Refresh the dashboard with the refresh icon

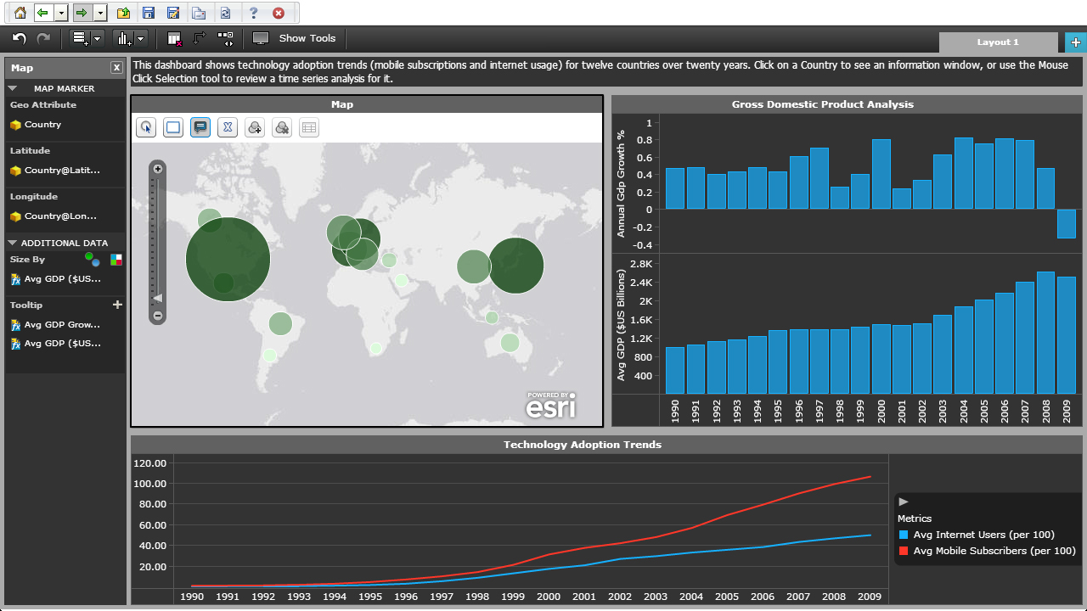pos(225,13)
